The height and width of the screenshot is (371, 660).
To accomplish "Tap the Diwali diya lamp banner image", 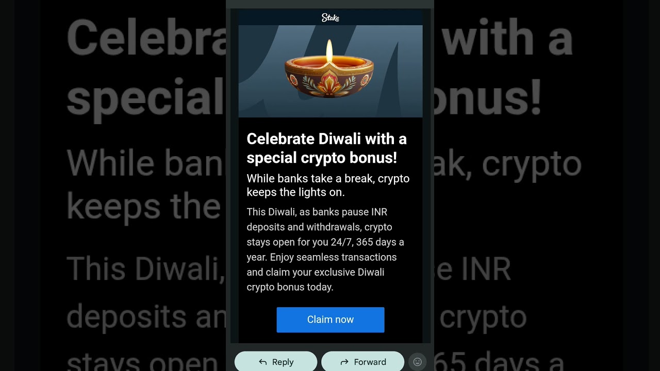I will click(331, 71).
